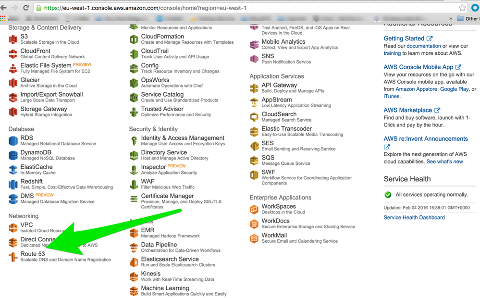The width and height of the screenshot is (480, 298).
Task: Open the SES email service link
Action: 268,143
